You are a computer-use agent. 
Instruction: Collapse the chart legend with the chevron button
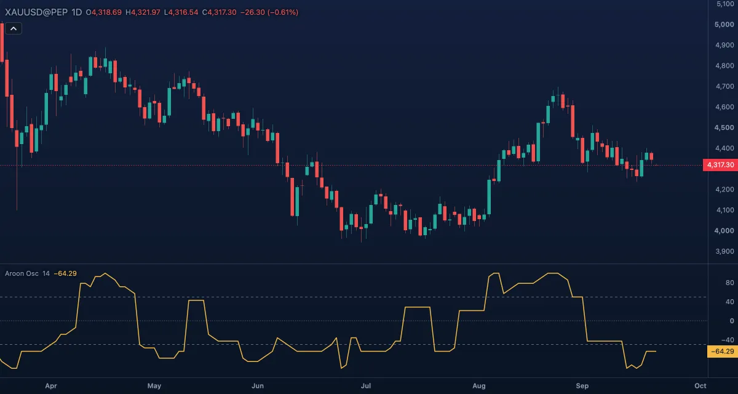point(14,28)
